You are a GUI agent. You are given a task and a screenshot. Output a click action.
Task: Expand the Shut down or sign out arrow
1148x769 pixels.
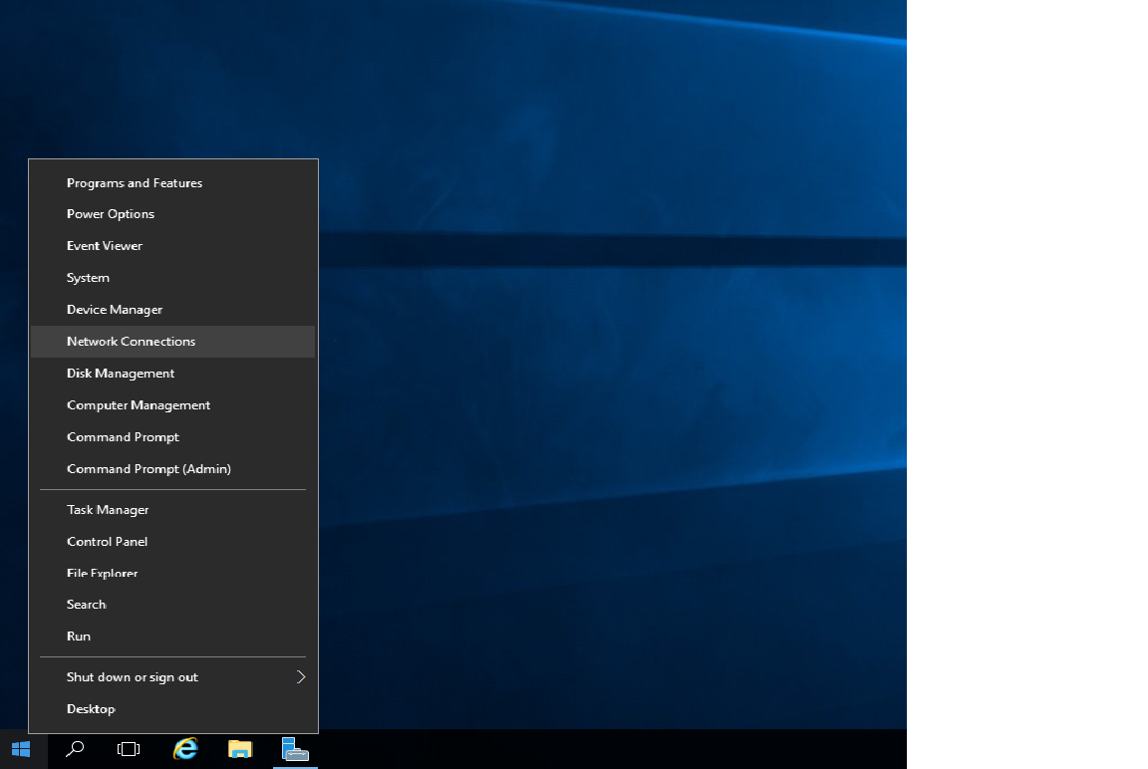click(300, 677)
